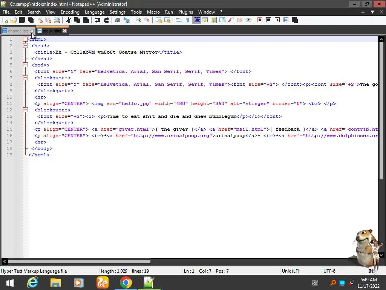Redo the action via toolbar arrow
386x290 pixels.
106,20
